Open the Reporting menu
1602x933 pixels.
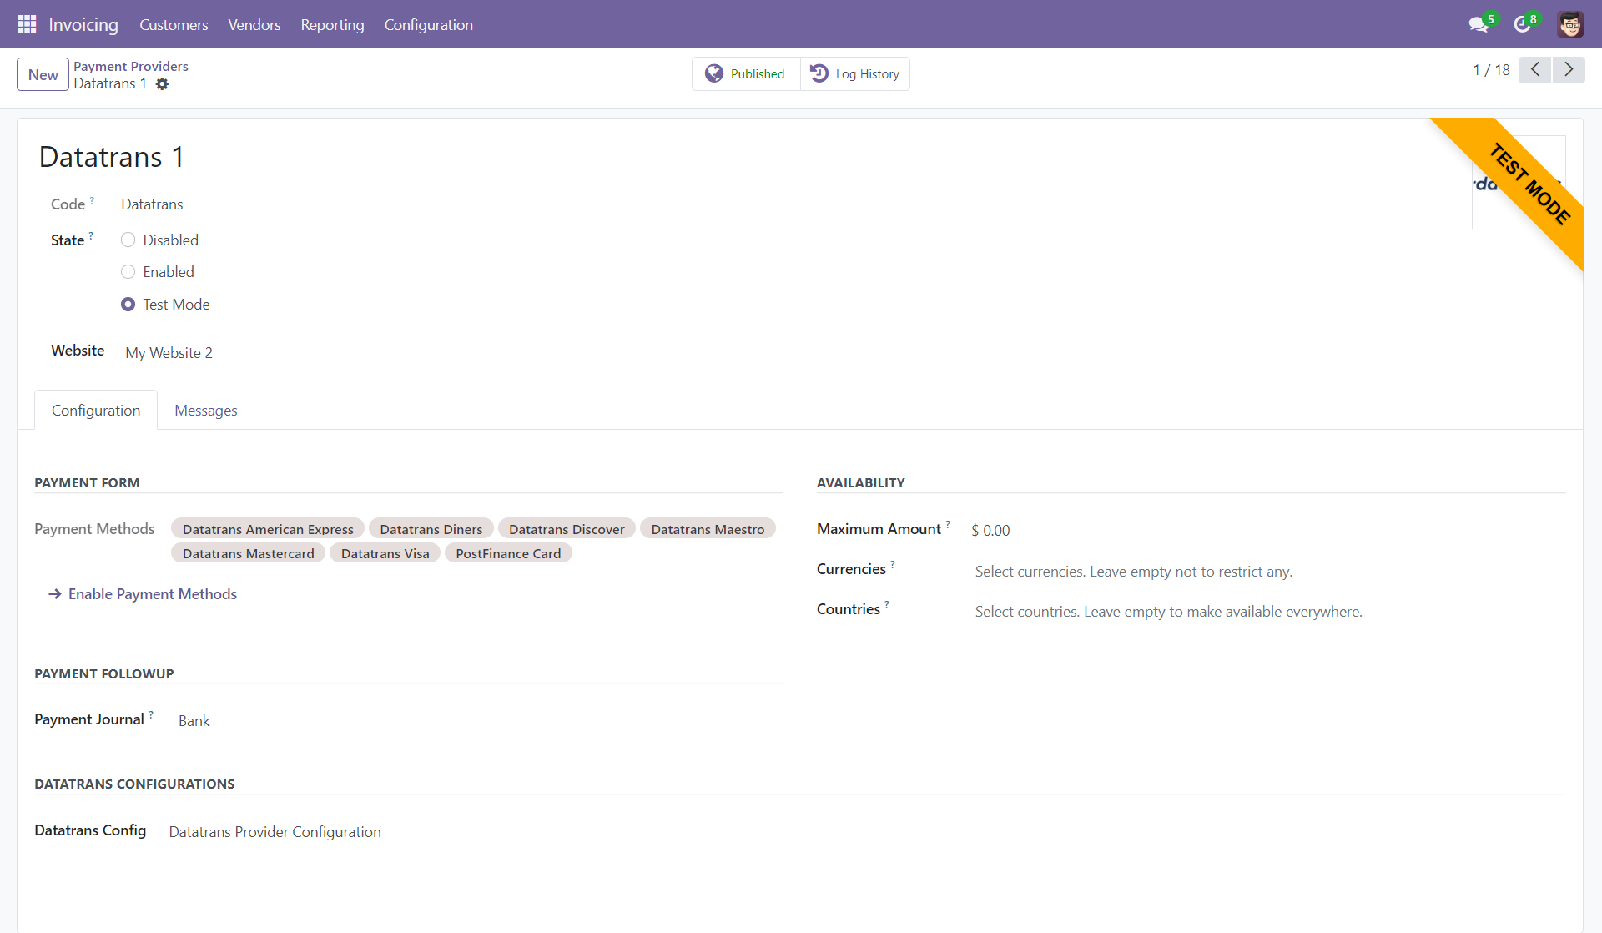[x=332, y=24]
